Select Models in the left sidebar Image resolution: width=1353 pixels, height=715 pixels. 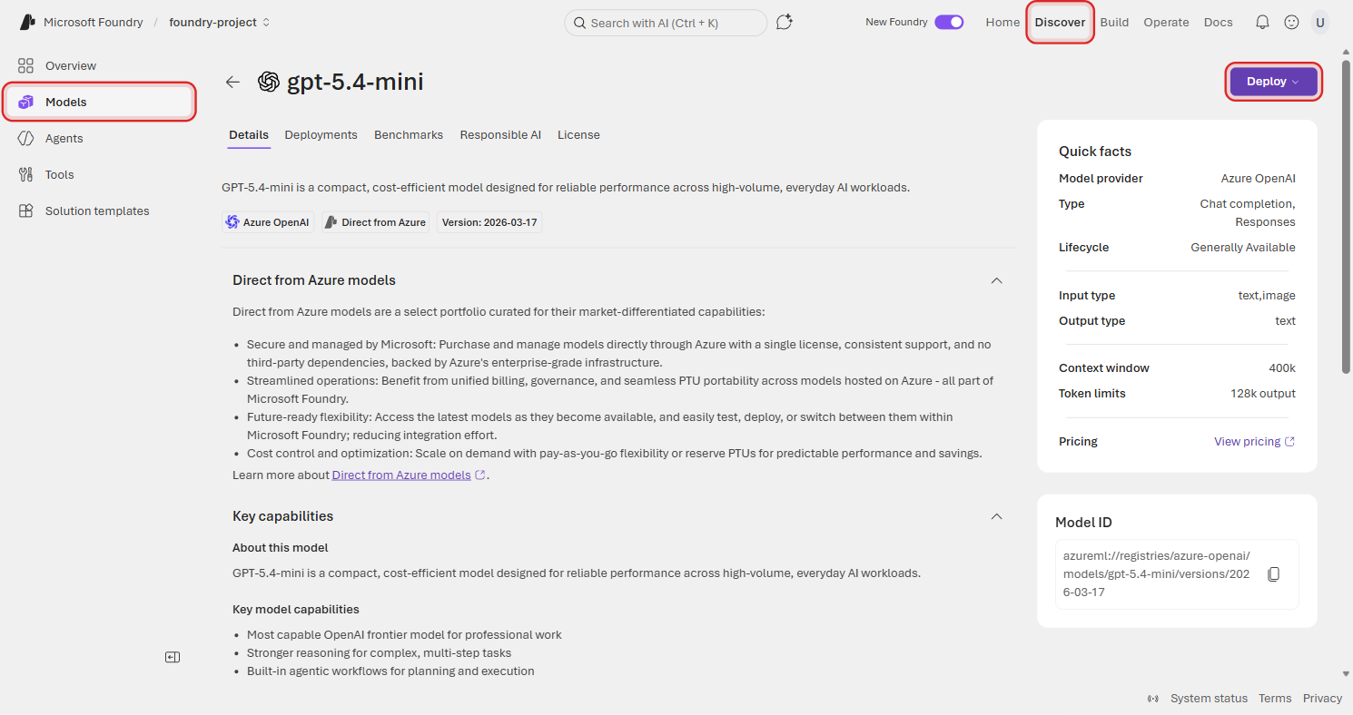(100, 102)
